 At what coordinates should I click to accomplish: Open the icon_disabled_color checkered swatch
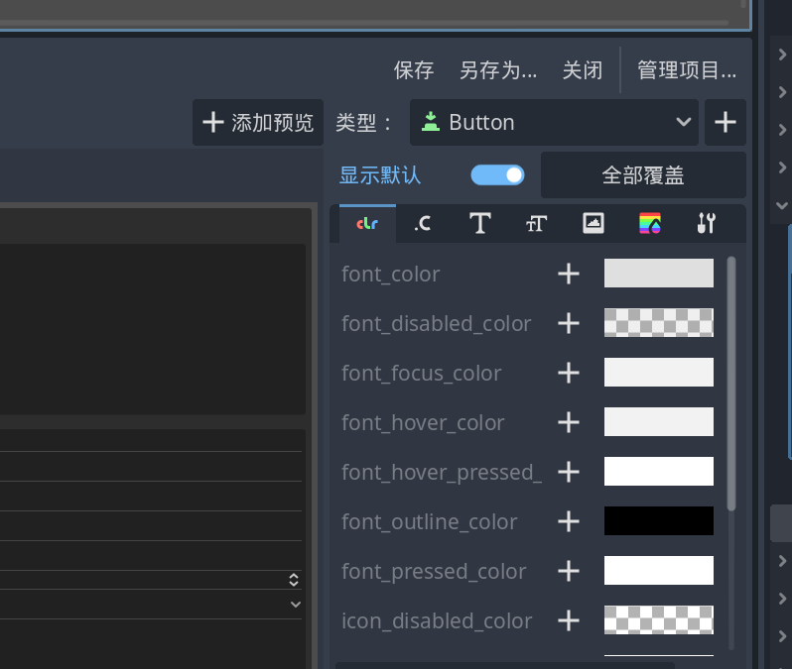659,620
